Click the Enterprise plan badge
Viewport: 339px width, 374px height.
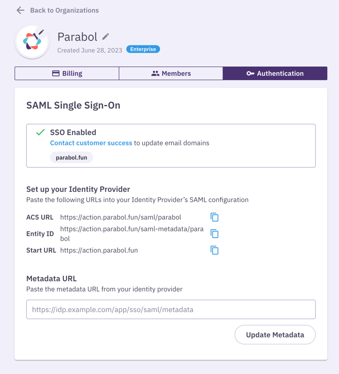pos(143,49)
